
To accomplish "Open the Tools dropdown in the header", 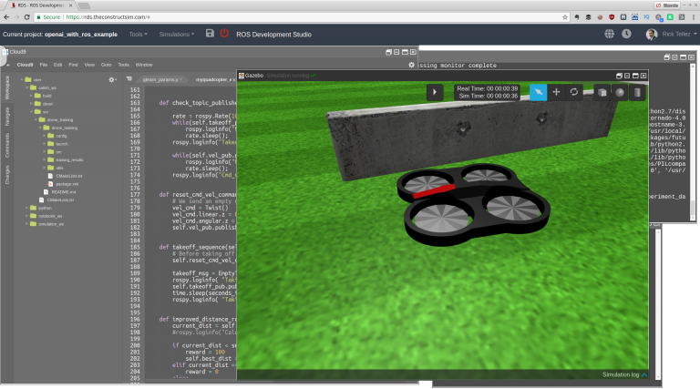I will coord(137,34).
